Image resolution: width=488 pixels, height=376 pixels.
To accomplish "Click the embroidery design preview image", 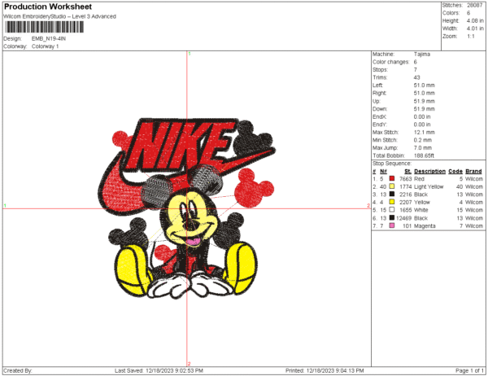I will (187, 208).
